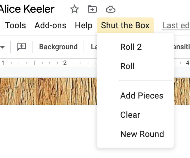
Task: Open the Help menu
Action: point(84,25)
